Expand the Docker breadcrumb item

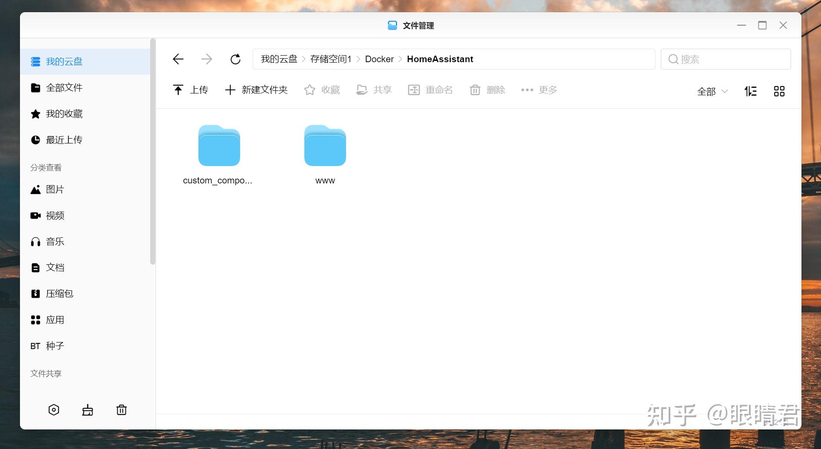click(x=379, y=59)
